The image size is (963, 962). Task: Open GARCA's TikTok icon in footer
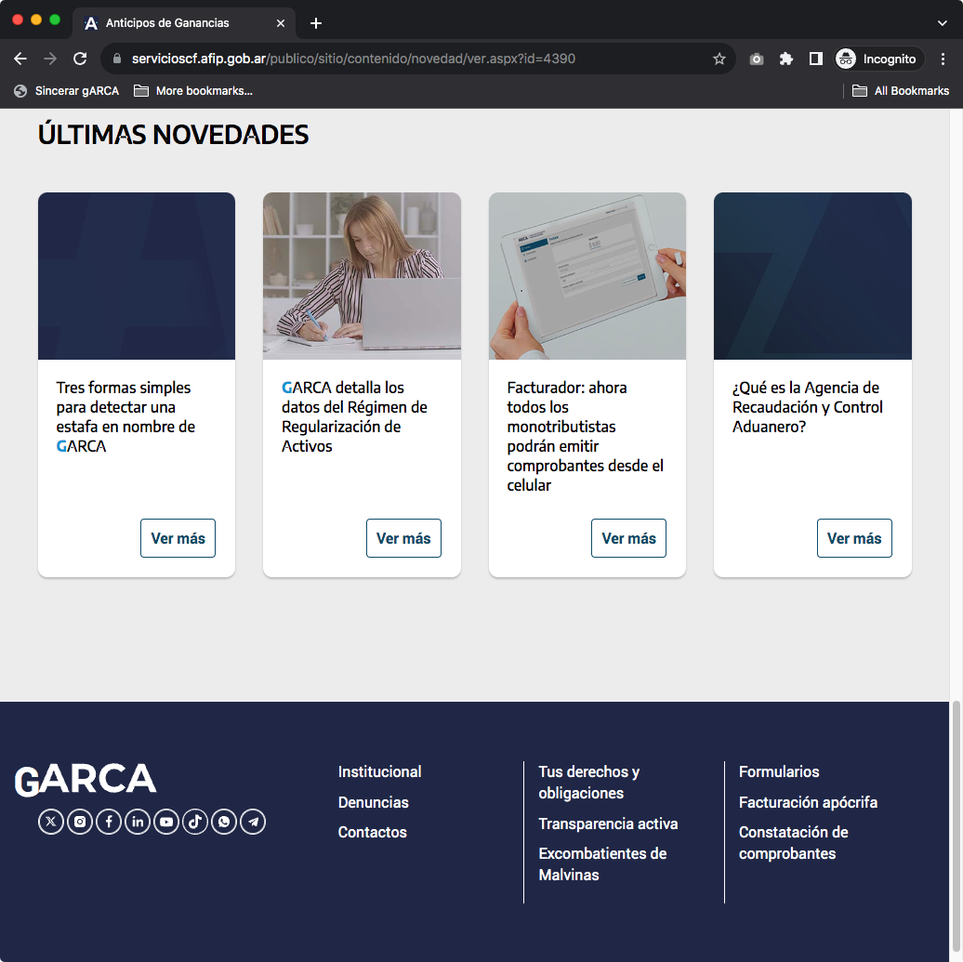tap(195, 822)
